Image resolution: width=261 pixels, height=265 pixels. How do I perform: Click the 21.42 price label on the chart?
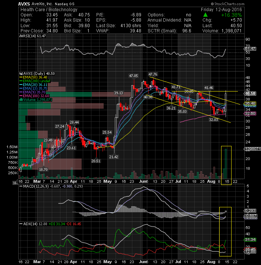pos(114,157)
